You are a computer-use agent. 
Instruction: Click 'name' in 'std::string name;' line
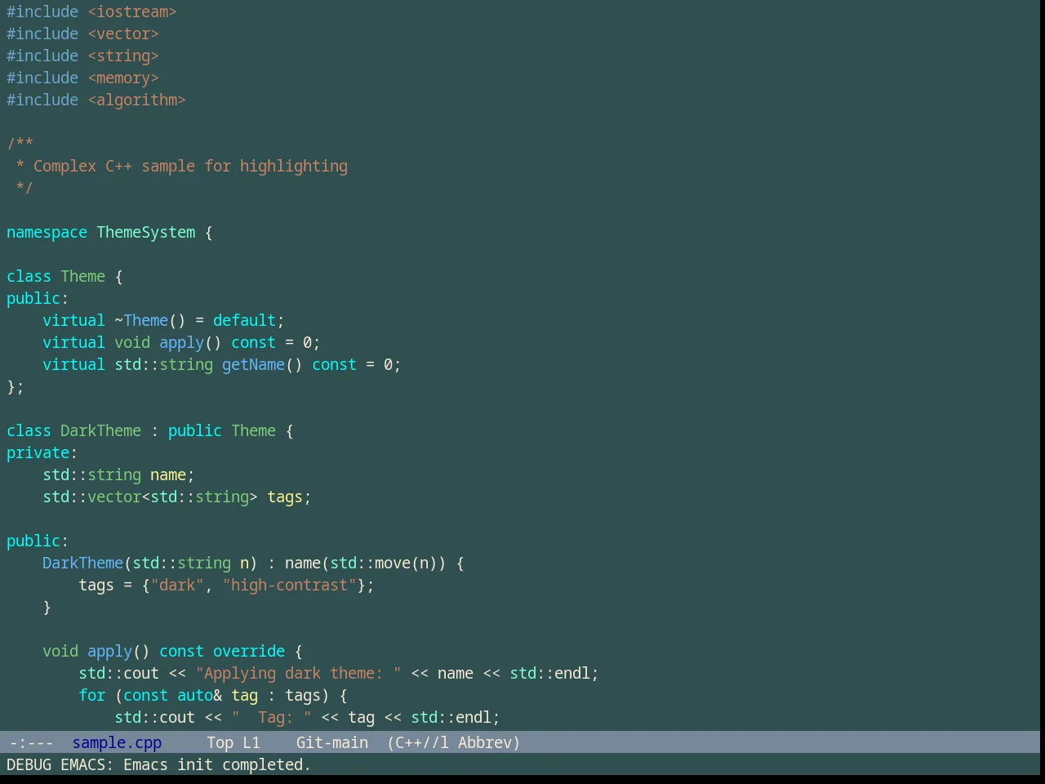pos(168,474)
